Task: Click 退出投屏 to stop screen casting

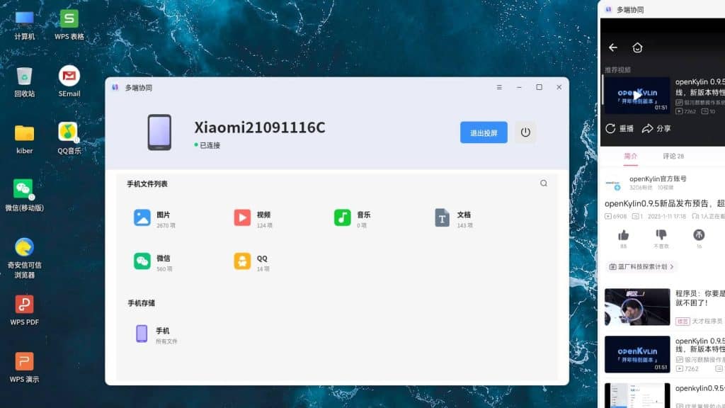Action: point(483,132)
